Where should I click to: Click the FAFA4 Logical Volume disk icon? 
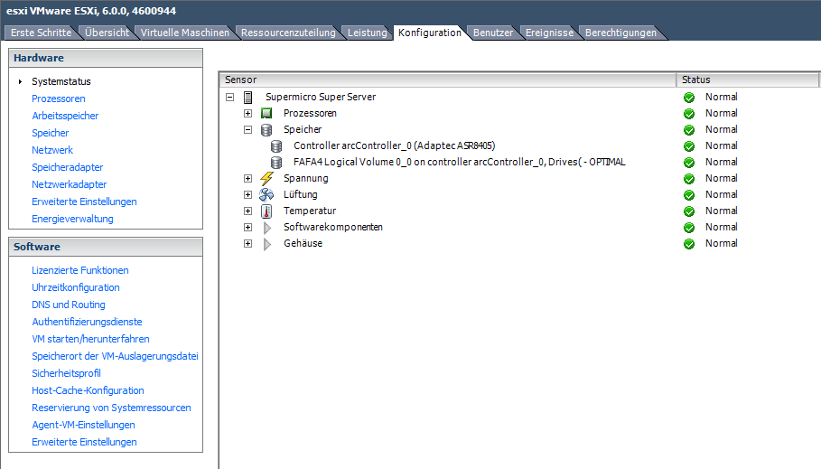(276, 162)
